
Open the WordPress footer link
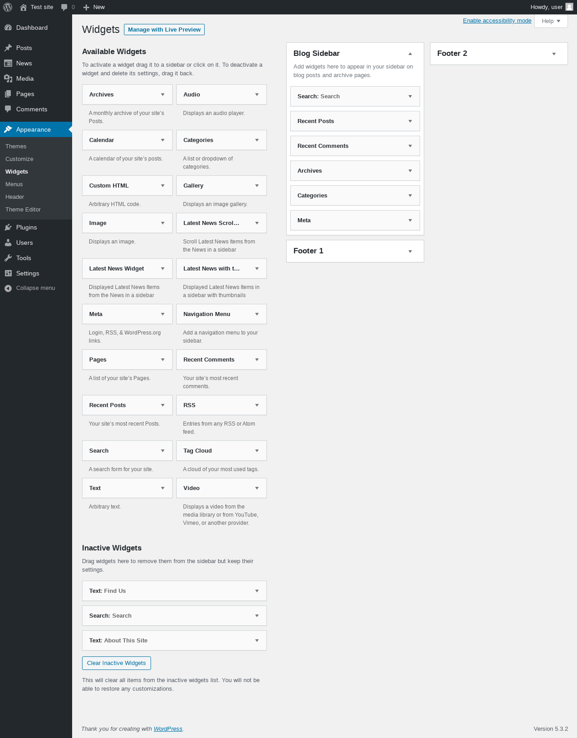pos(168,729)
